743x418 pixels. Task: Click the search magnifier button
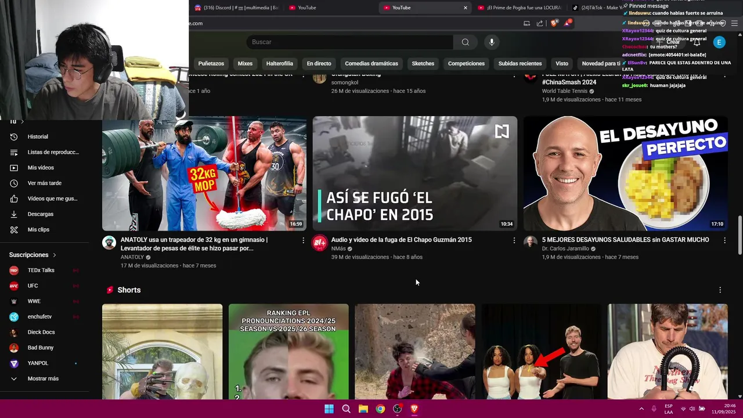465,42
